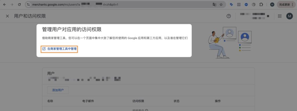Click the 完成更新 update button

(x=286, y=5)
